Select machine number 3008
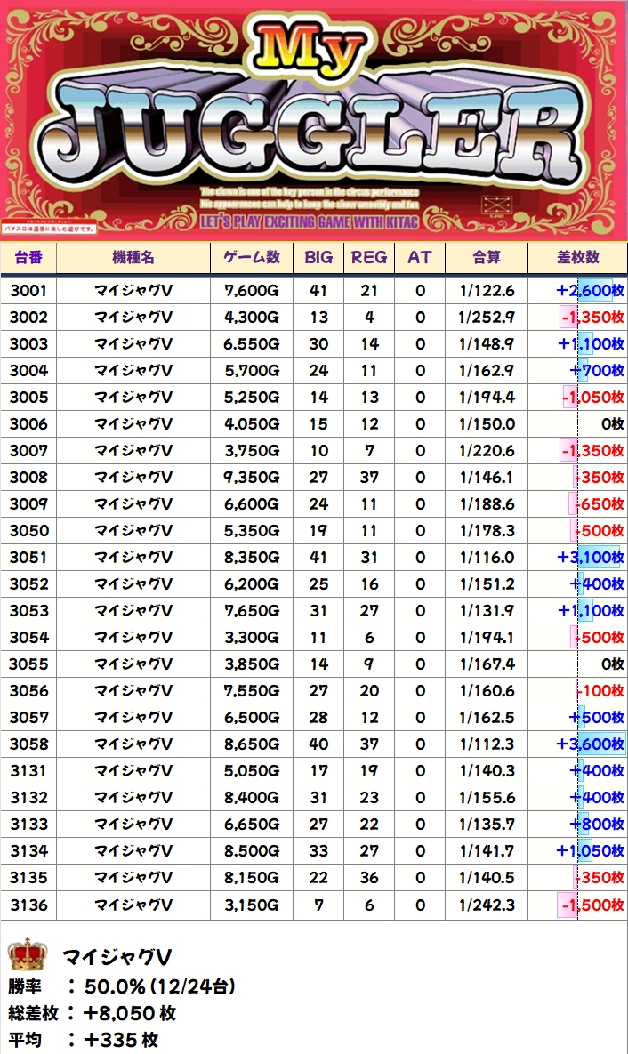This screenshot has height=1054, width=628. tap(28, 478)
